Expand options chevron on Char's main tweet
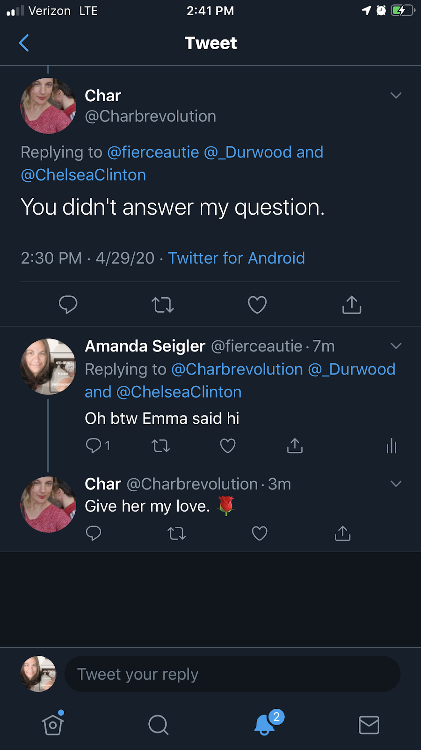 click(396, 96)
